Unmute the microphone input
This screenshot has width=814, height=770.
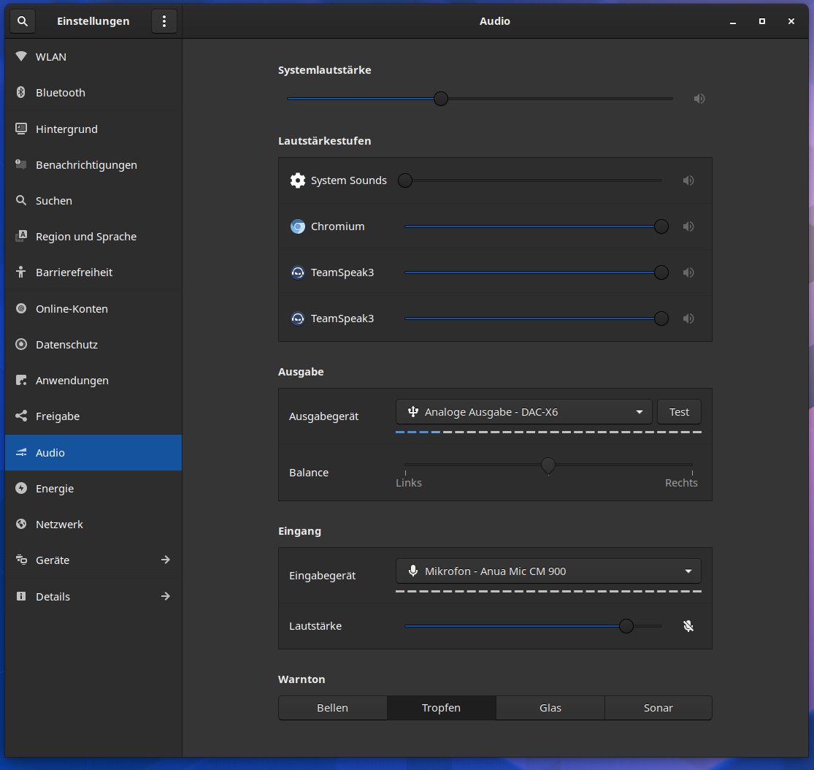coord(688,626)
